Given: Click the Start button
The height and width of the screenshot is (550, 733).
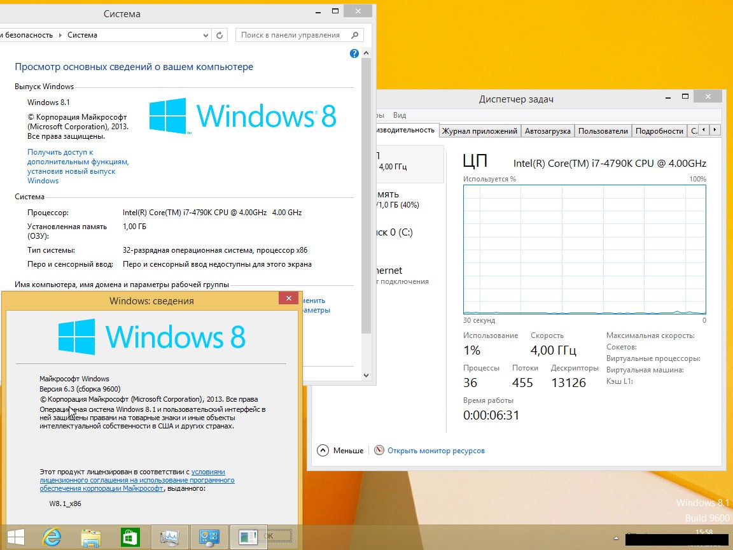Looking at the screenshot, I should pos(16,537).
